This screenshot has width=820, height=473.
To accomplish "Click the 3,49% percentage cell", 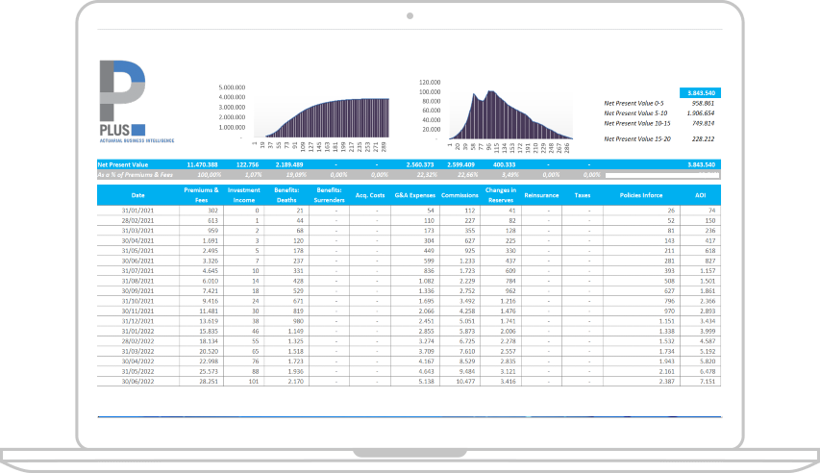I will pyautogui.click(x=509, y=175).
